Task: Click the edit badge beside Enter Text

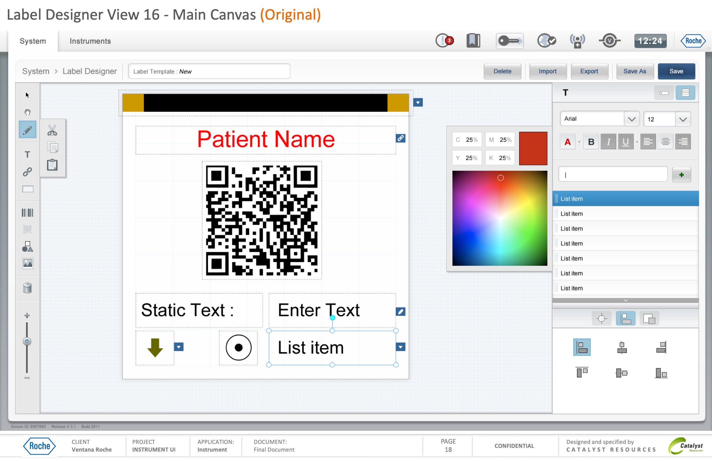Action: click(x=401, y=312)
